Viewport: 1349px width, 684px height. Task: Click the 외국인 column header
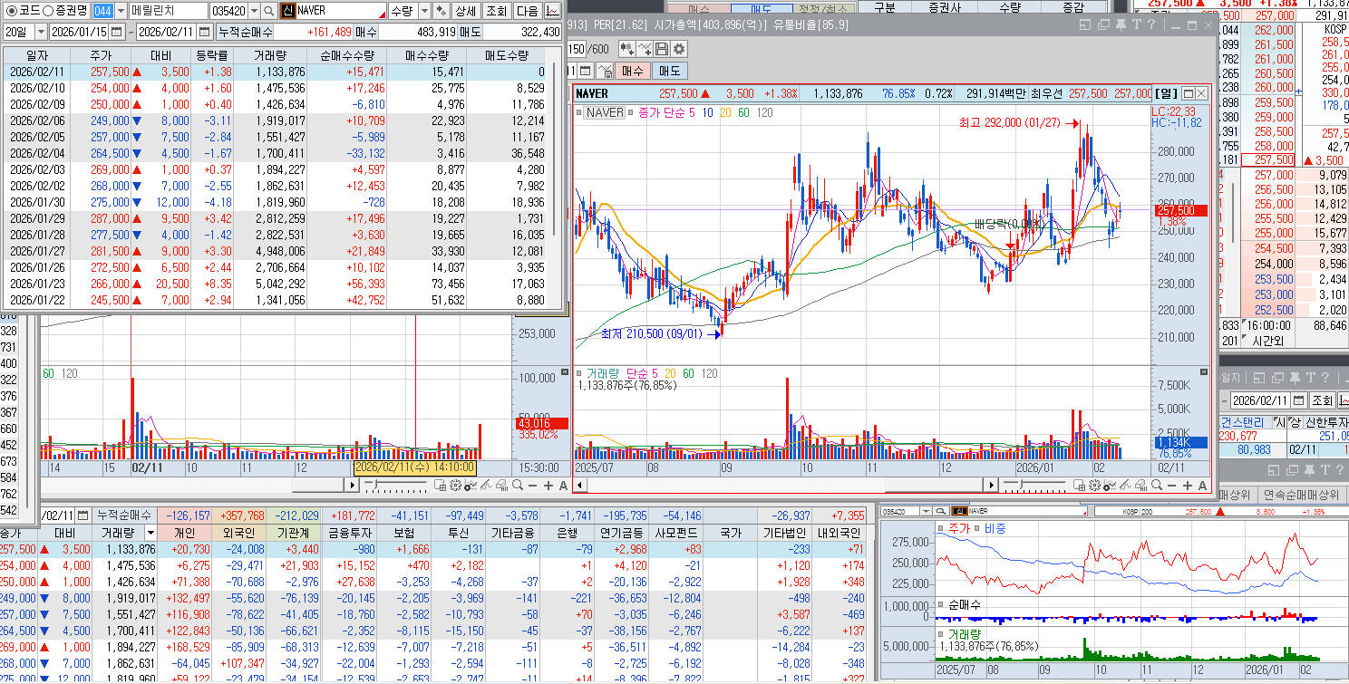click(238, 533)
